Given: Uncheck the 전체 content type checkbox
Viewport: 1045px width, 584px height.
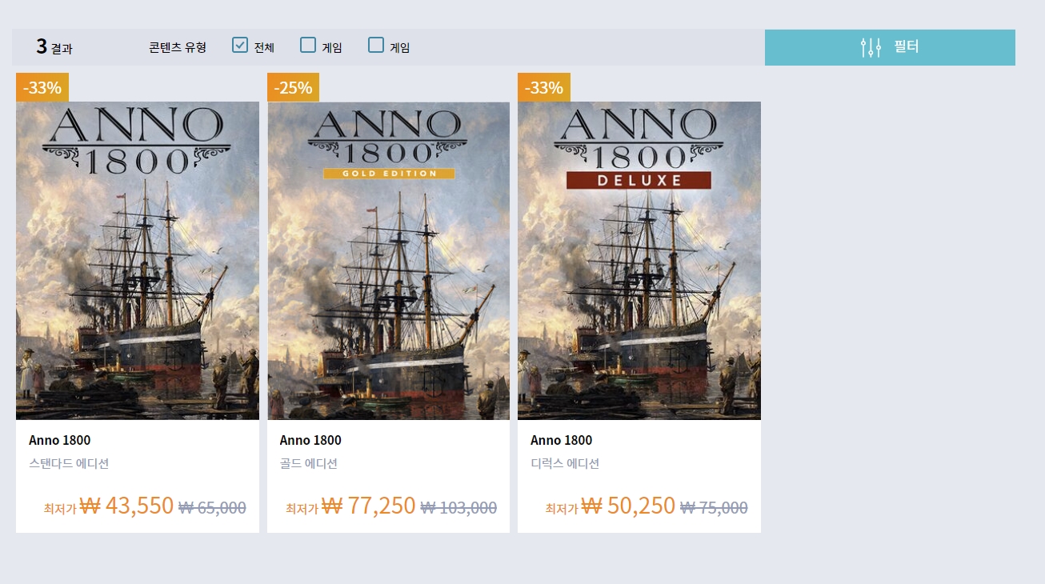Looking at the screenshot, I should click(240, 45).
